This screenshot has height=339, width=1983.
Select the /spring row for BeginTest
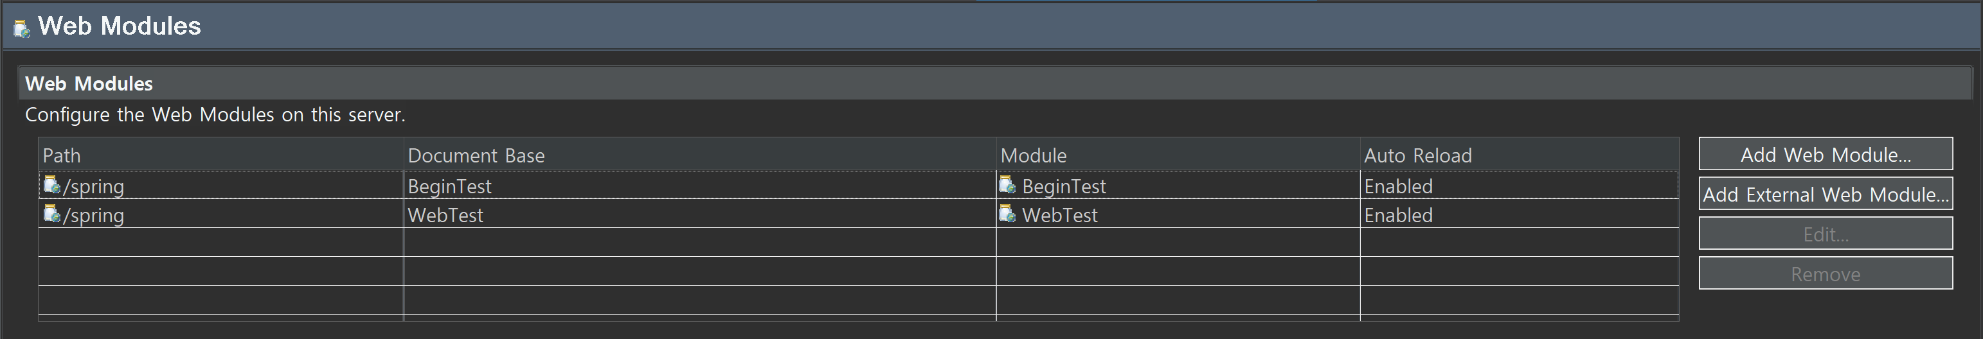(x=858, y=186)
